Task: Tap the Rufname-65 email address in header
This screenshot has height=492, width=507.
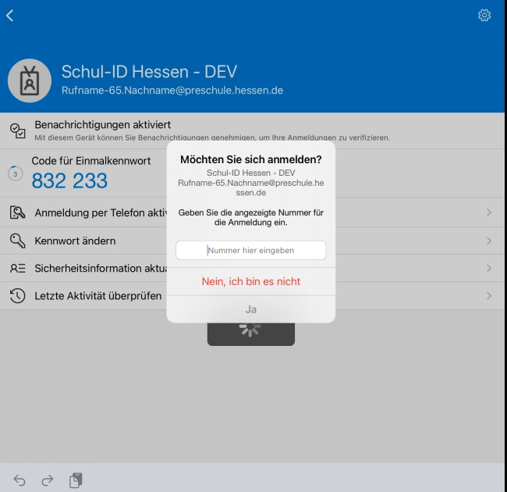Action: coord(172,91)
